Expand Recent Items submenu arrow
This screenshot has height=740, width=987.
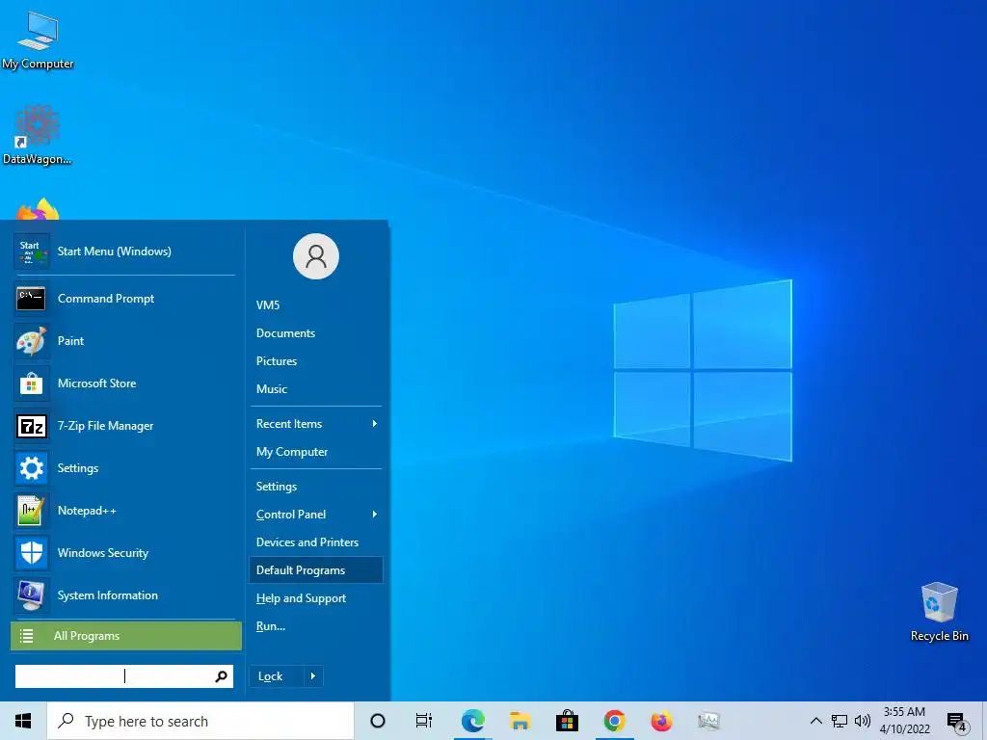(375, 424)
